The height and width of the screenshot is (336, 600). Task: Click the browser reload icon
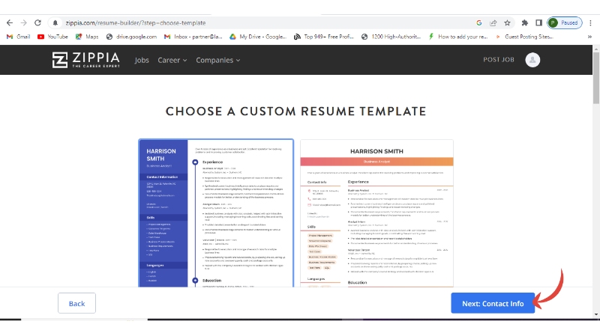click(x=37, y=22)
